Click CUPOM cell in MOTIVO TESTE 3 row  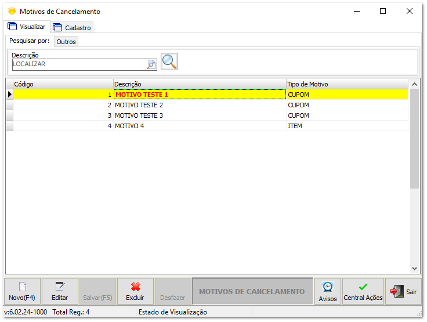(347, 115)
